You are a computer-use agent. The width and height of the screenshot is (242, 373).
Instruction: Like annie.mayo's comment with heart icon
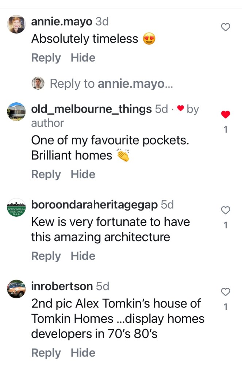pyautogui.click(x=226, y=27)
